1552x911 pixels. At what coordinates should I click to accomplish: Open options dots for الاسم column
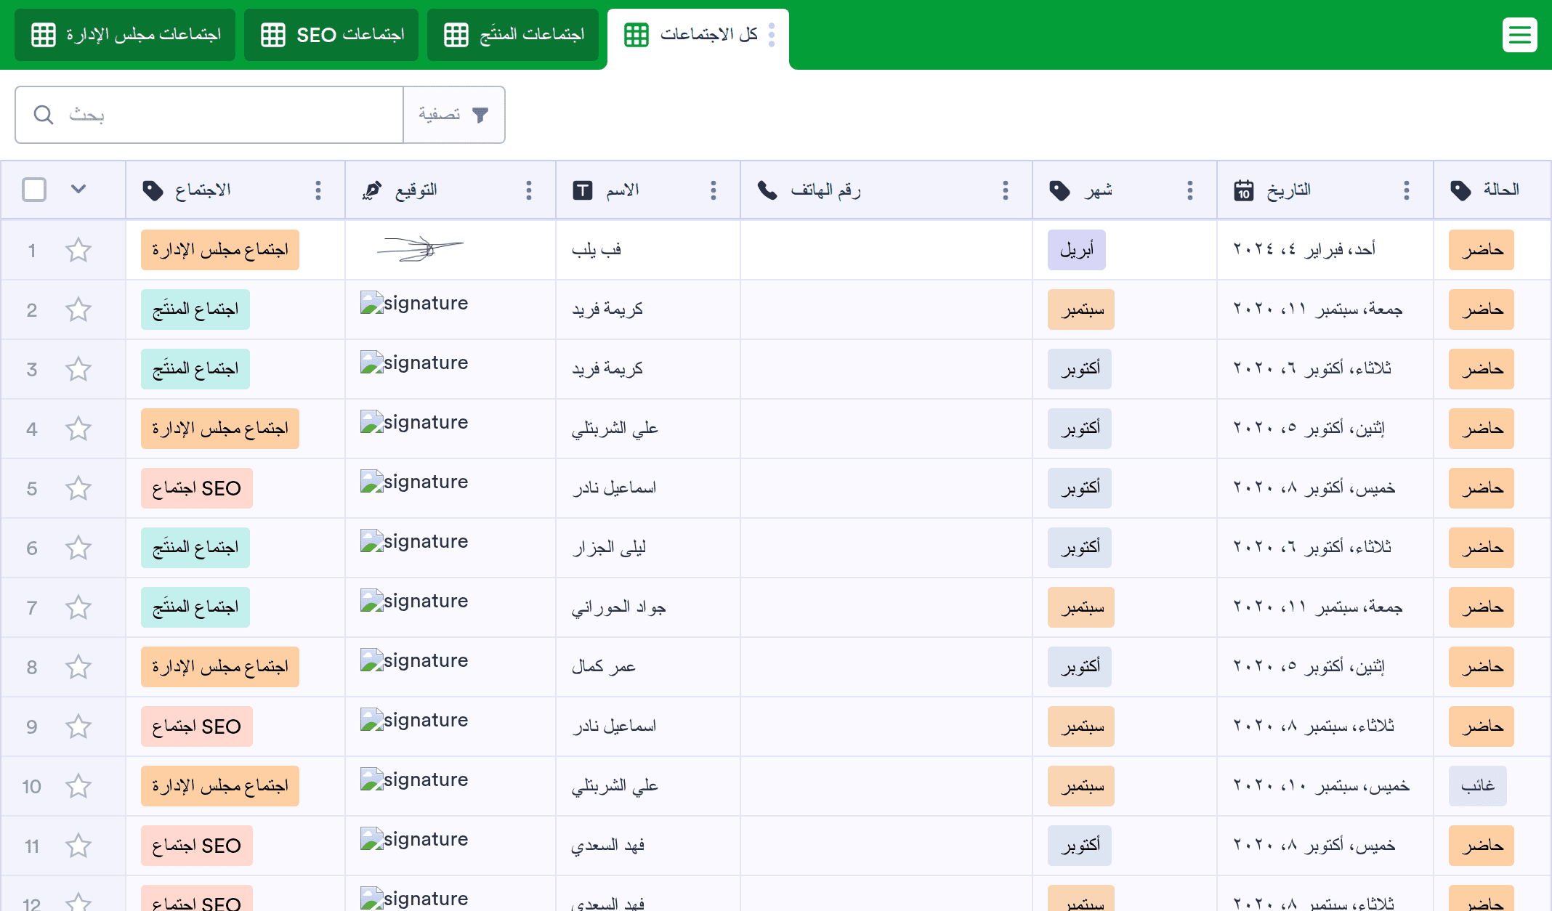(x=713, y=190)
